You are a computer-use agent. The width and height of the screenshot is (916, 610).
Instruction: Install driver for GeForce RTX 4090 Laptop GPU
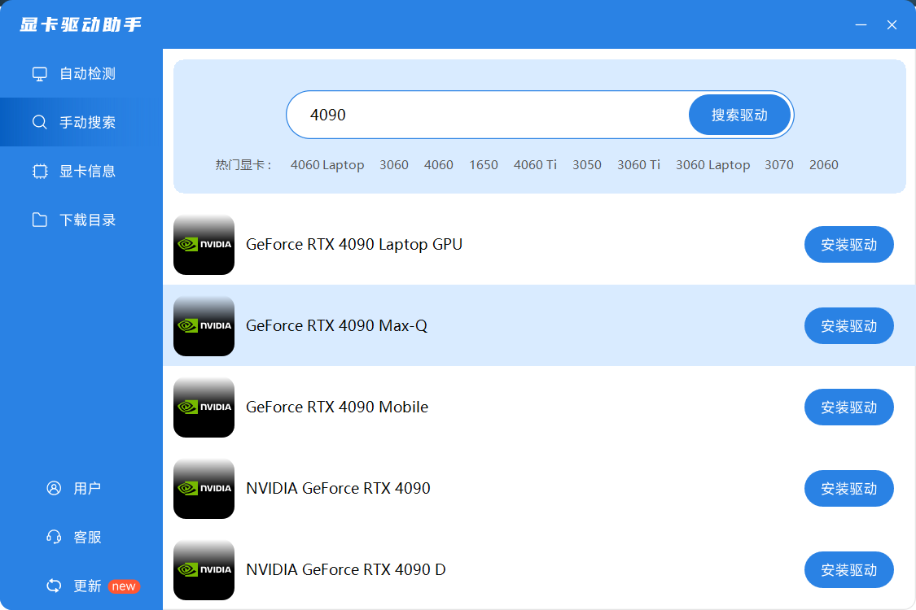click(848, 245)
